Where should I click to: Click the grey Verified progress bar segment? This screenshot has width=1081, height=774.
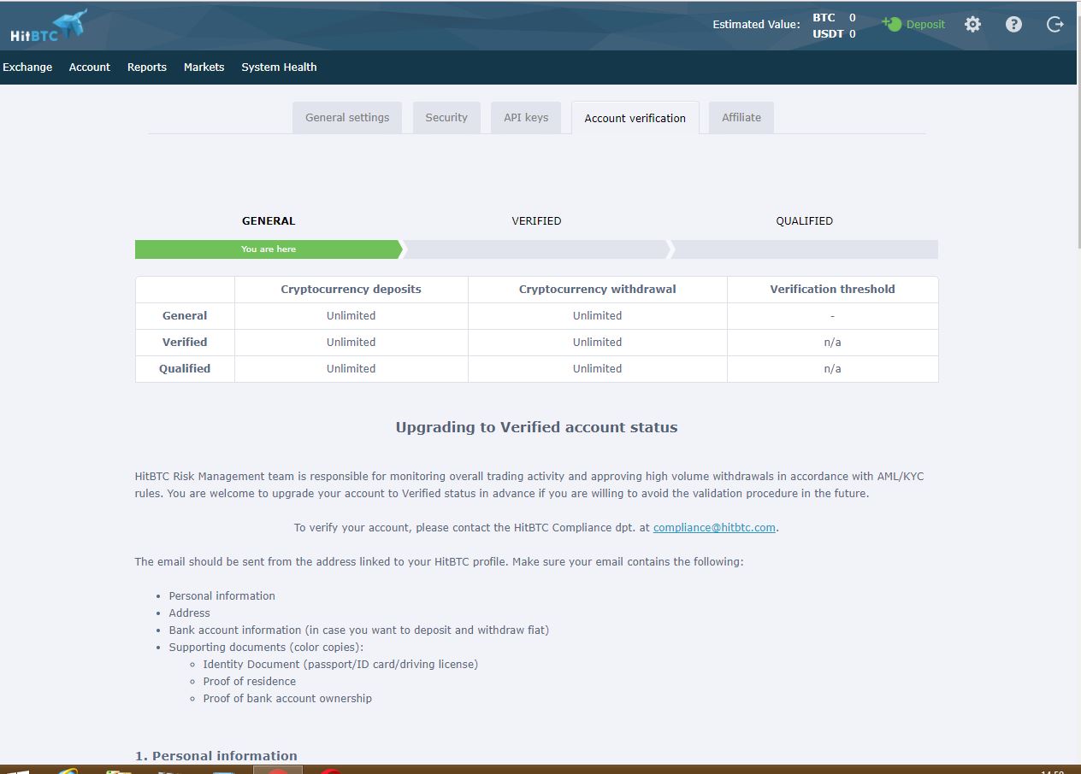click(x=536, y=249)
